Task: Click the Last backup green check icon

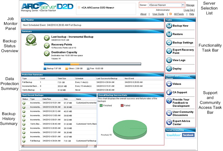Action: (47, 38)
